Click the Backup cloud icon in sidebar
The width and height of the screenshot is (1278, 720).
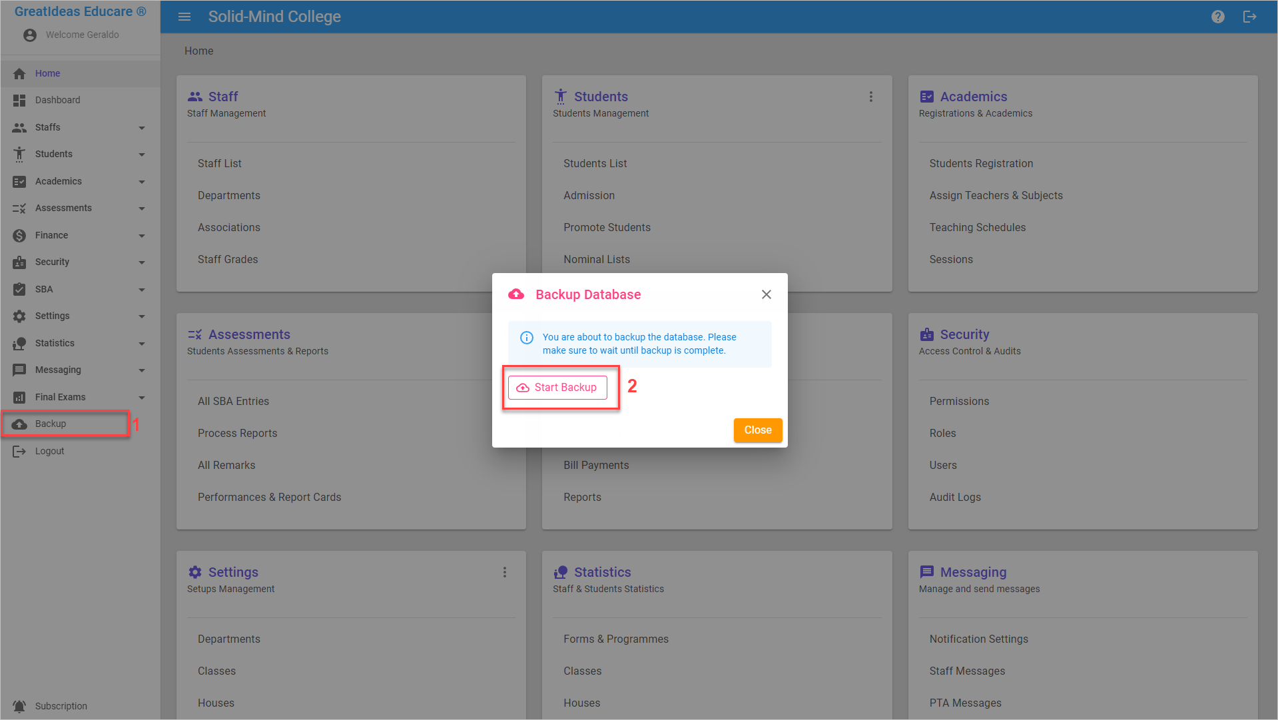(x=19, y=424)
